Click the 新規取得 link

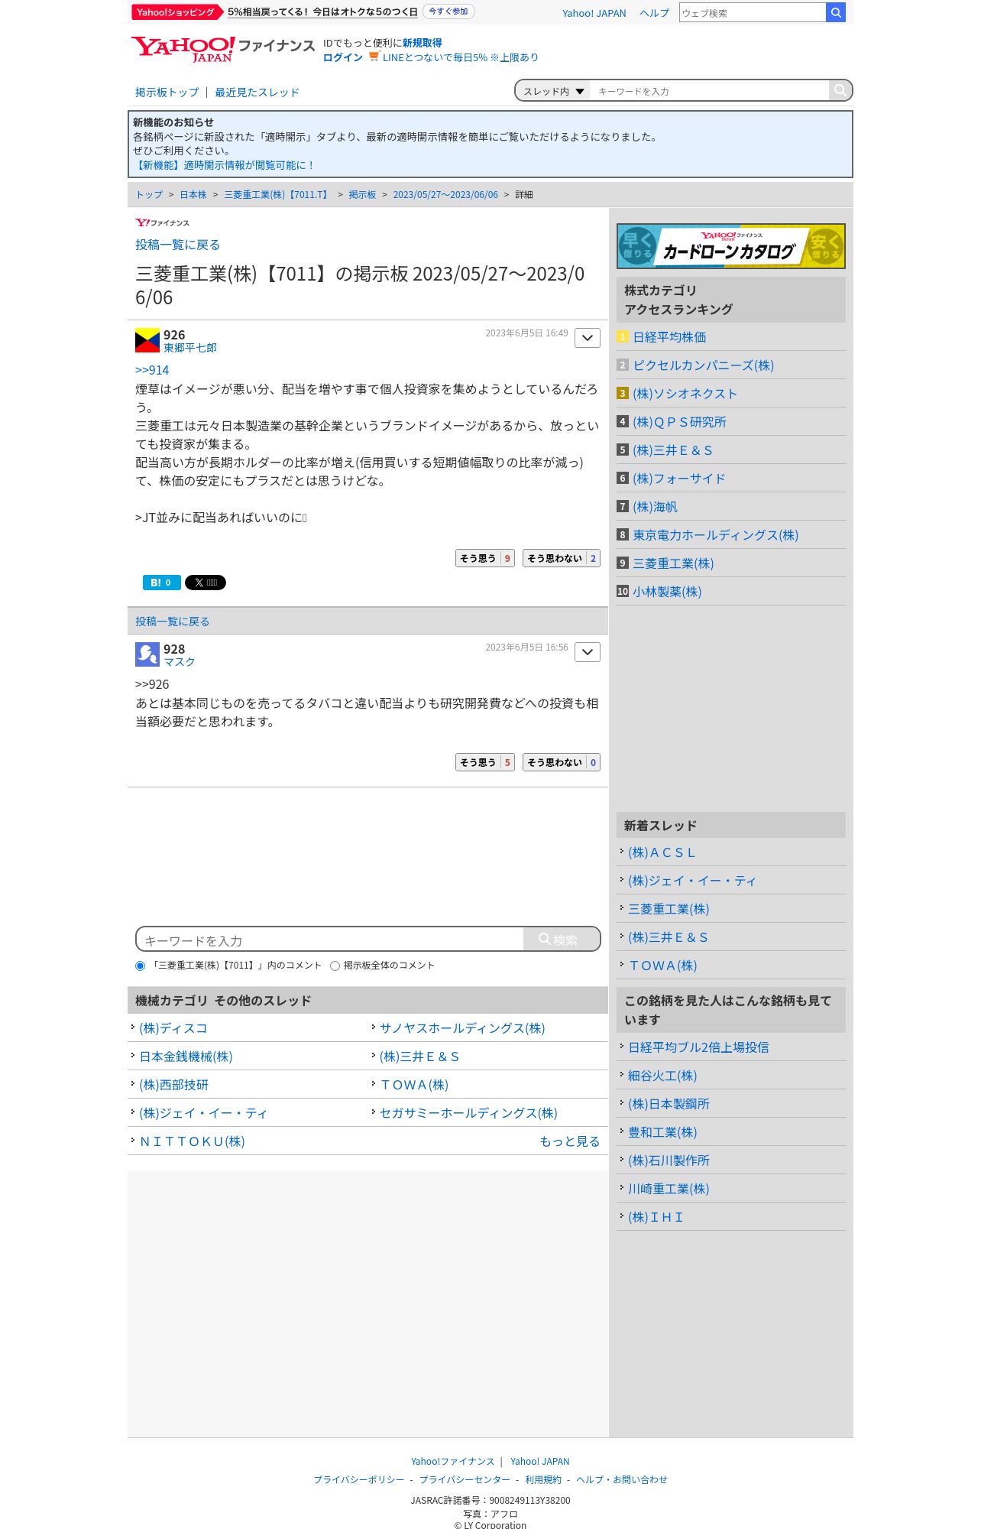pos(422,43)
